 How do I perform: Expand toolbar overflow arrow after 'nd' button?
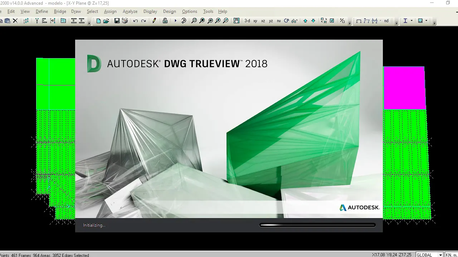(396, 22)
